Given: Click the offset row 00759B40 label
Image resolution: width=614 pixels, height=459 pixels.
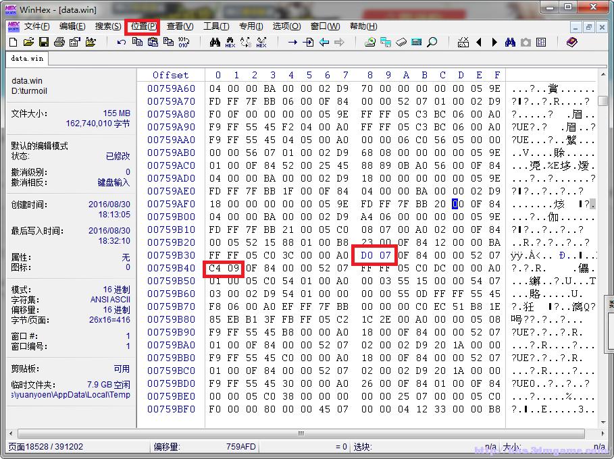Looking at the screenshot, I should [x=171, y=268].
